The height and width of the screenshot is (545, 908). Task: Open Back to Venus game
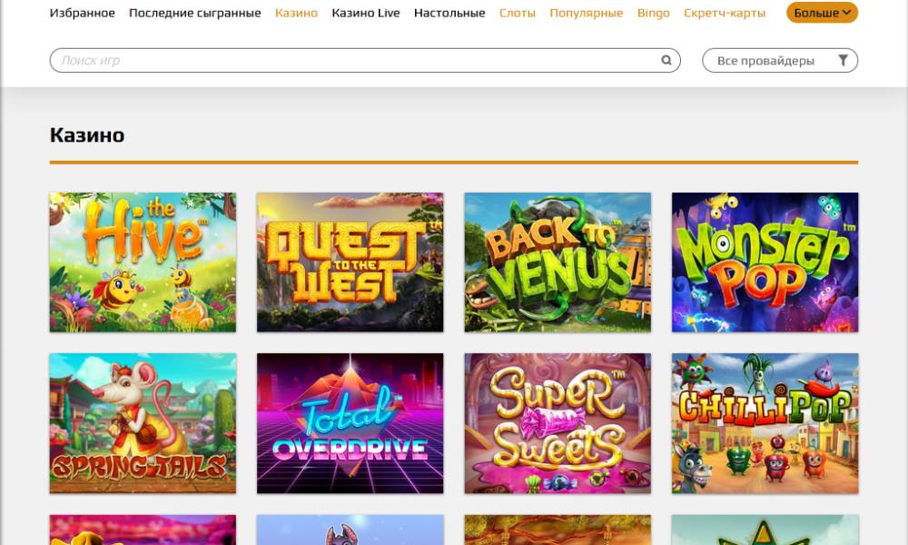click(558, 263)
